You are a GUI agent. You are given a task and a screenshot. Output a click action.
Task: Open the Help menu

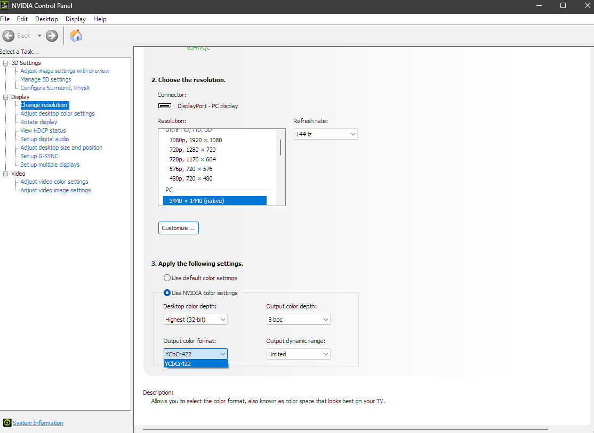(100, 19)
